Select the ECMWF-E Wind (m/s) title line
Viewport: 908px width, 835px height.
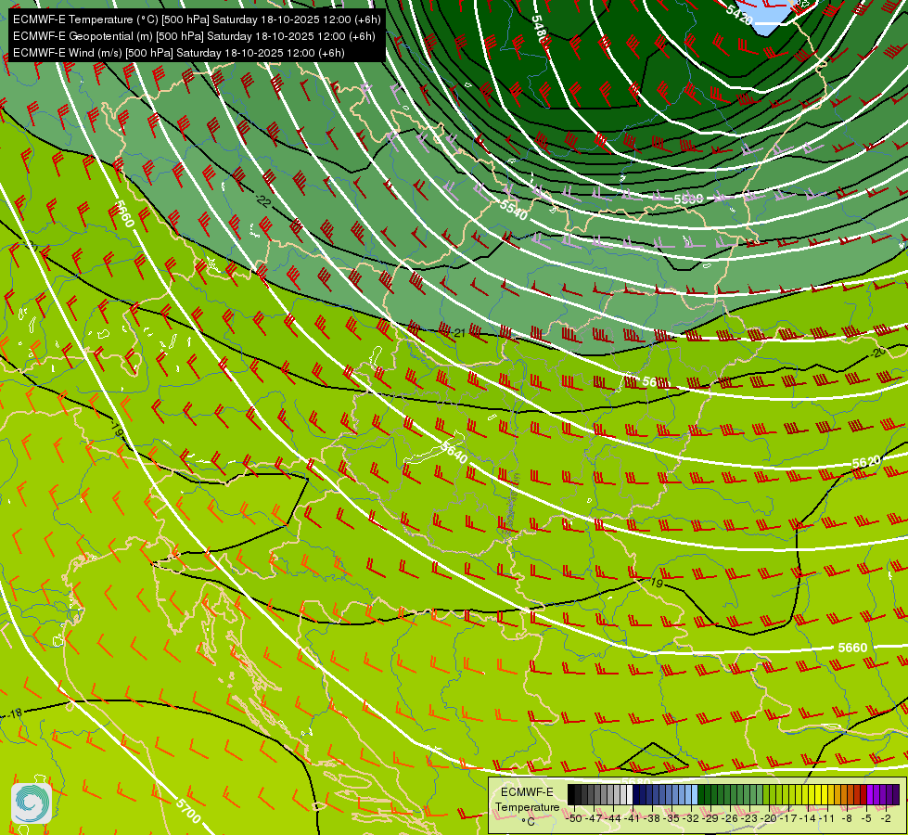coord(179,53)
